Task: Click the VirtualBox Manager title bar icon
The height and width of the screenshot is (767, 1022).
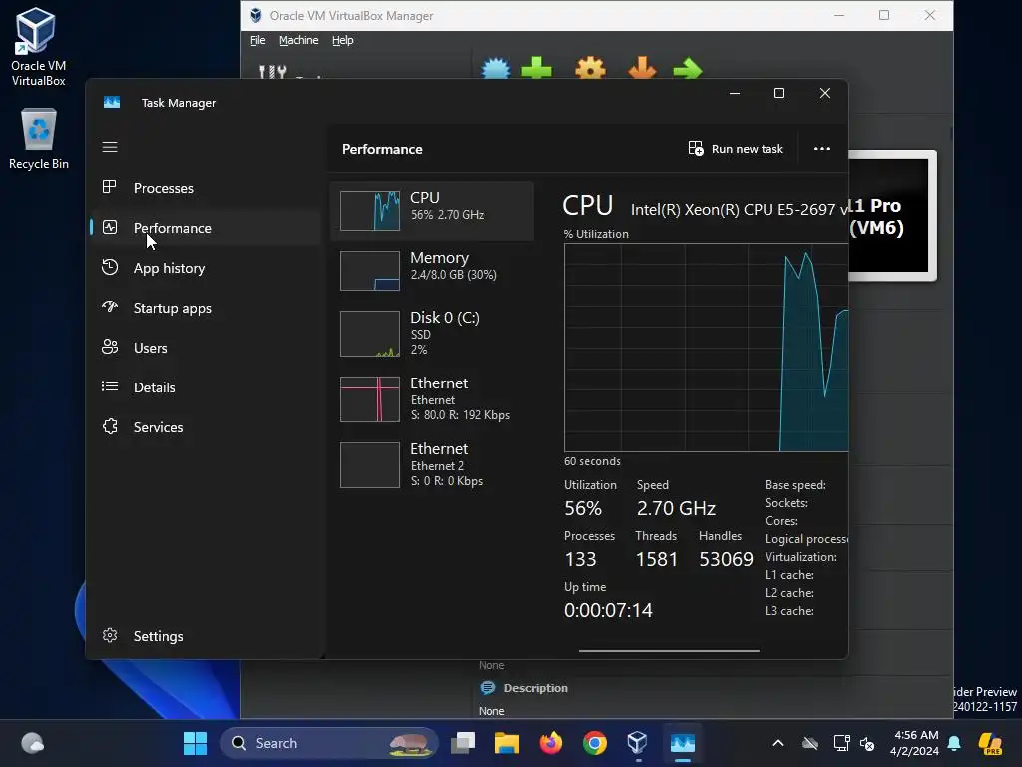Action: point(255,15)
